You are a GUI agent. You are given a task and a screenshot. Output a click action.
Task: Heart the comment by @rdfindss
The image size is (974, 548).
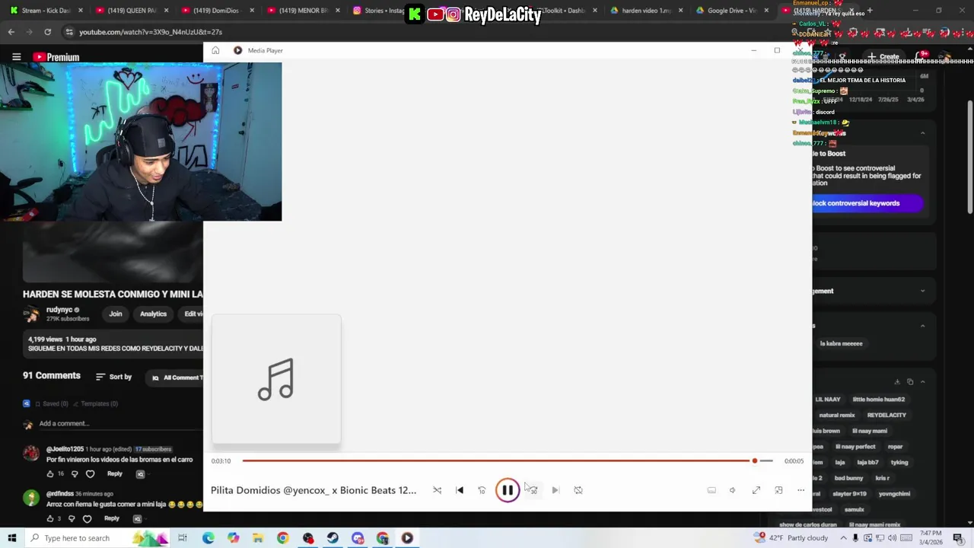[87, 518]
